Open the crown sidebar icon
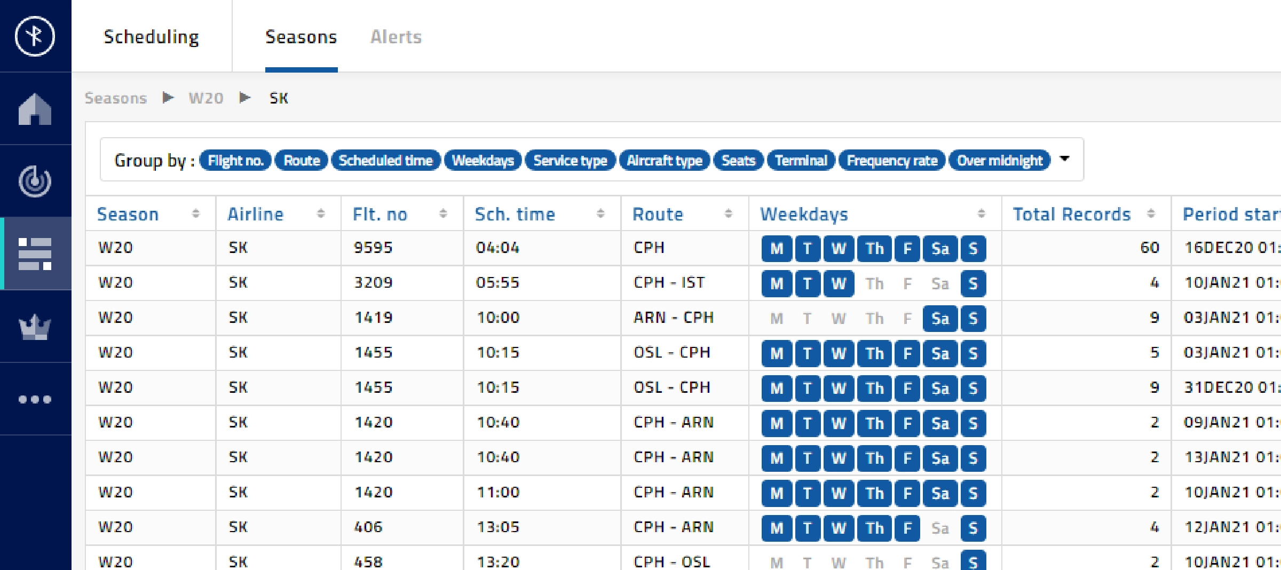 (35, 327)
